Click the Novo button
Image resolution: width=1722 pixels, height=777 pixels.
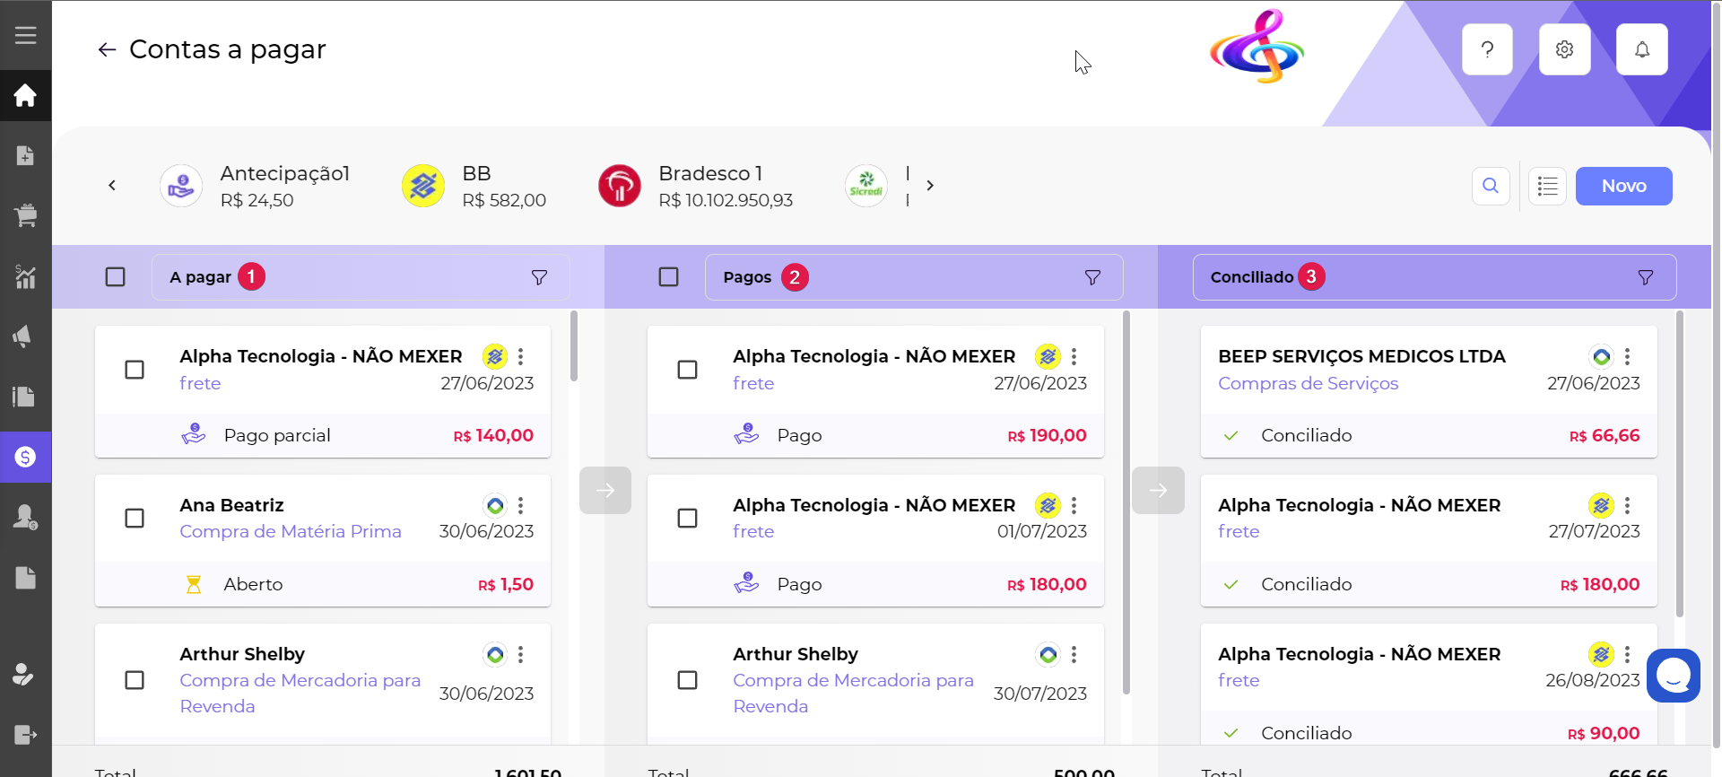[x=1623, y=186]
